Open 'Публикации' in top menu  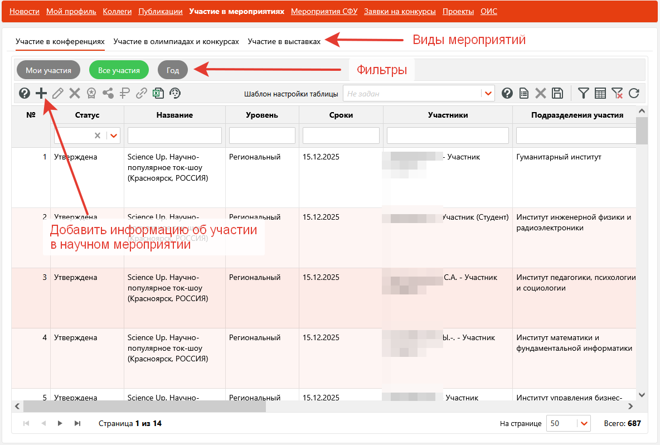161,11
